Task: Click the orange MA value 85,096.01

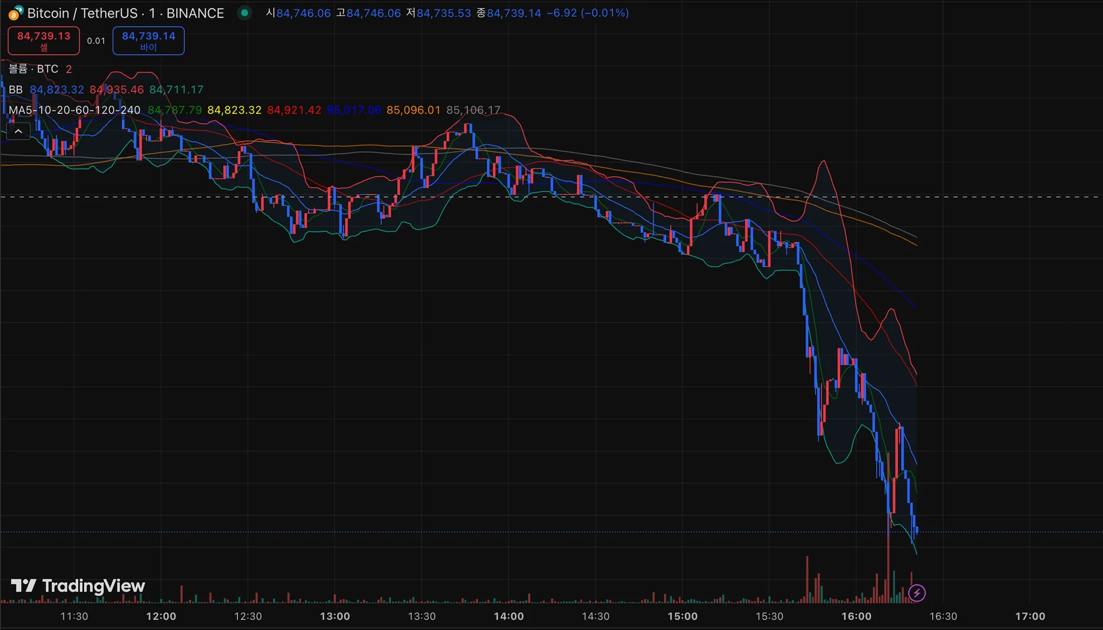Action: 414,110
